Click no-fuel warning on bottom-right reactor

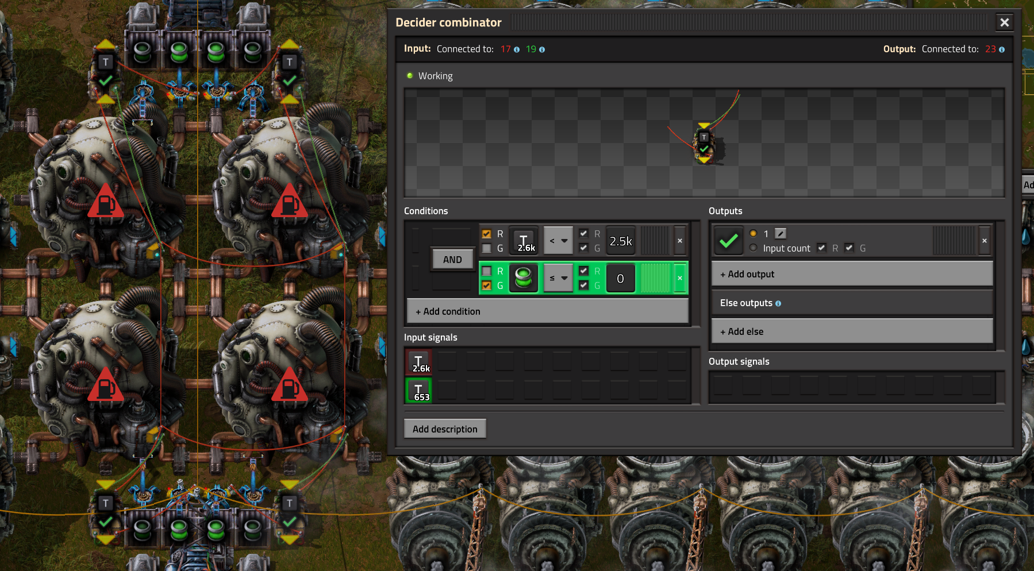[290, 385]
